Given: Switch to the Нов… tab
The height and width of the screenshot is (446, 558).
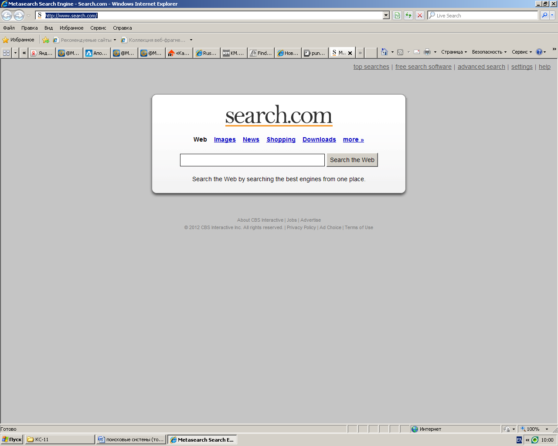Looking at the screenshot, I should click(x=288, y=53).
